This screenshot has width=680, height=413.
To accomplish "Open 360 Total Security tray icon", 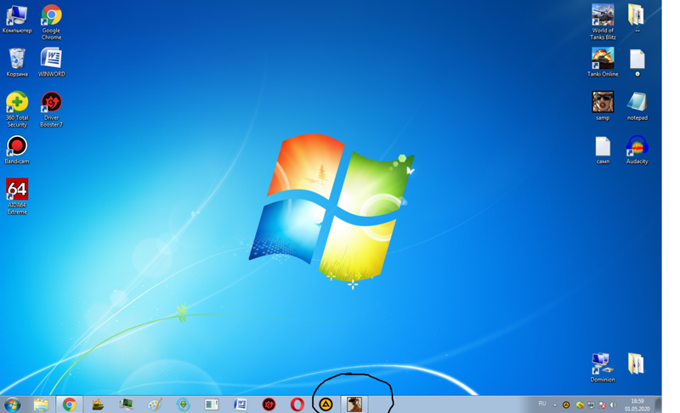I will coord(580,405).
